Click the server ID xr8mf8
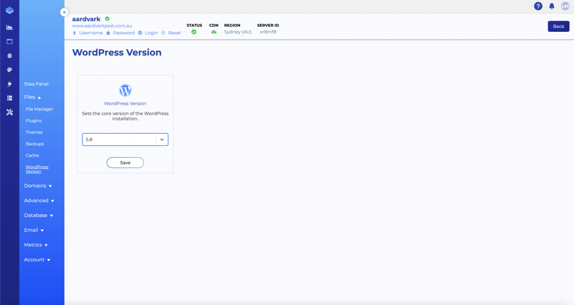 (268, 32)
